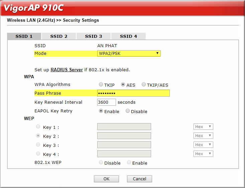Screen dimensions: 245x188
Task: Open the SSID 4 tab
Action: (128, 36)
